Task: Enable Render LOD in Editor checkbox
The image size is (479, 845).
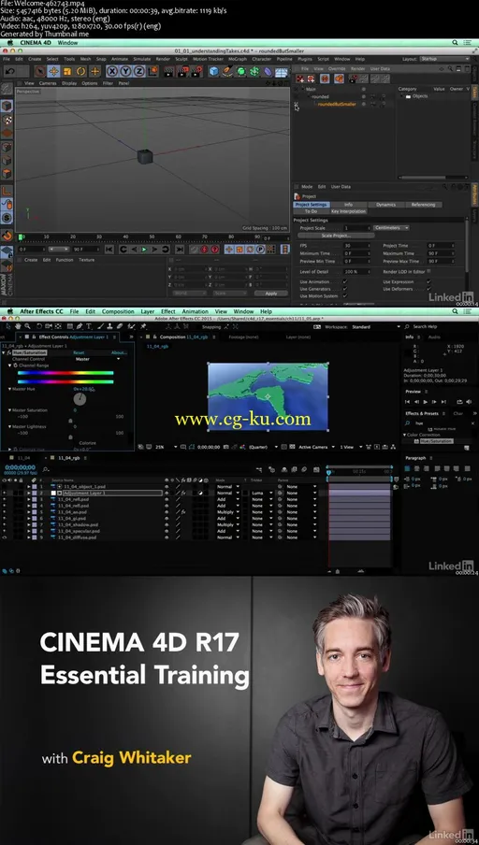Action: [428, 272]
